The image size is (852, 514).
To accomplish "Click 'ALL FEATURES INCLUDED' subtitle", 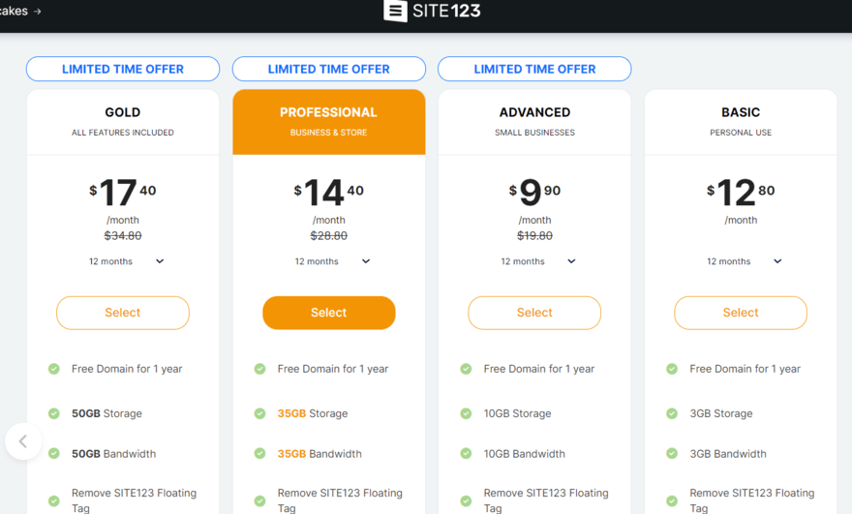I will point(123,133).
